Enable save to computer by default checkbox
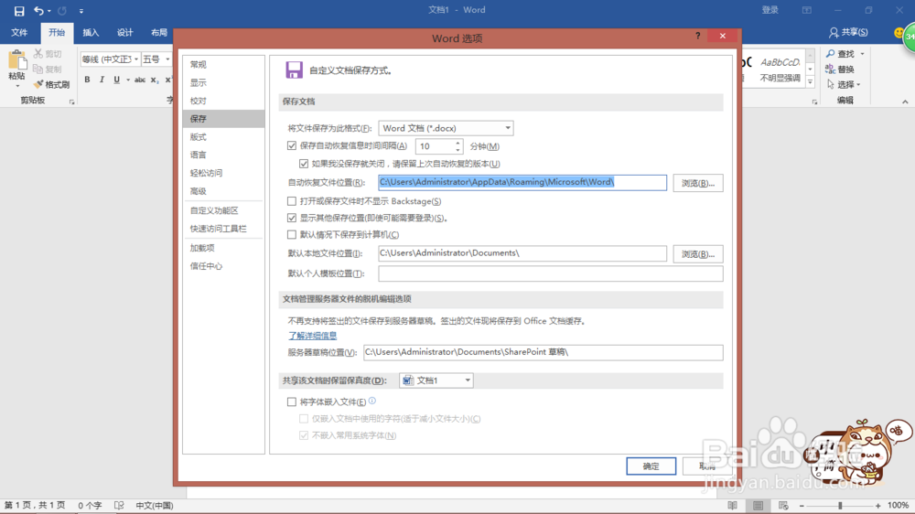This screenshot has height=514, width=915. coord(292,234)
